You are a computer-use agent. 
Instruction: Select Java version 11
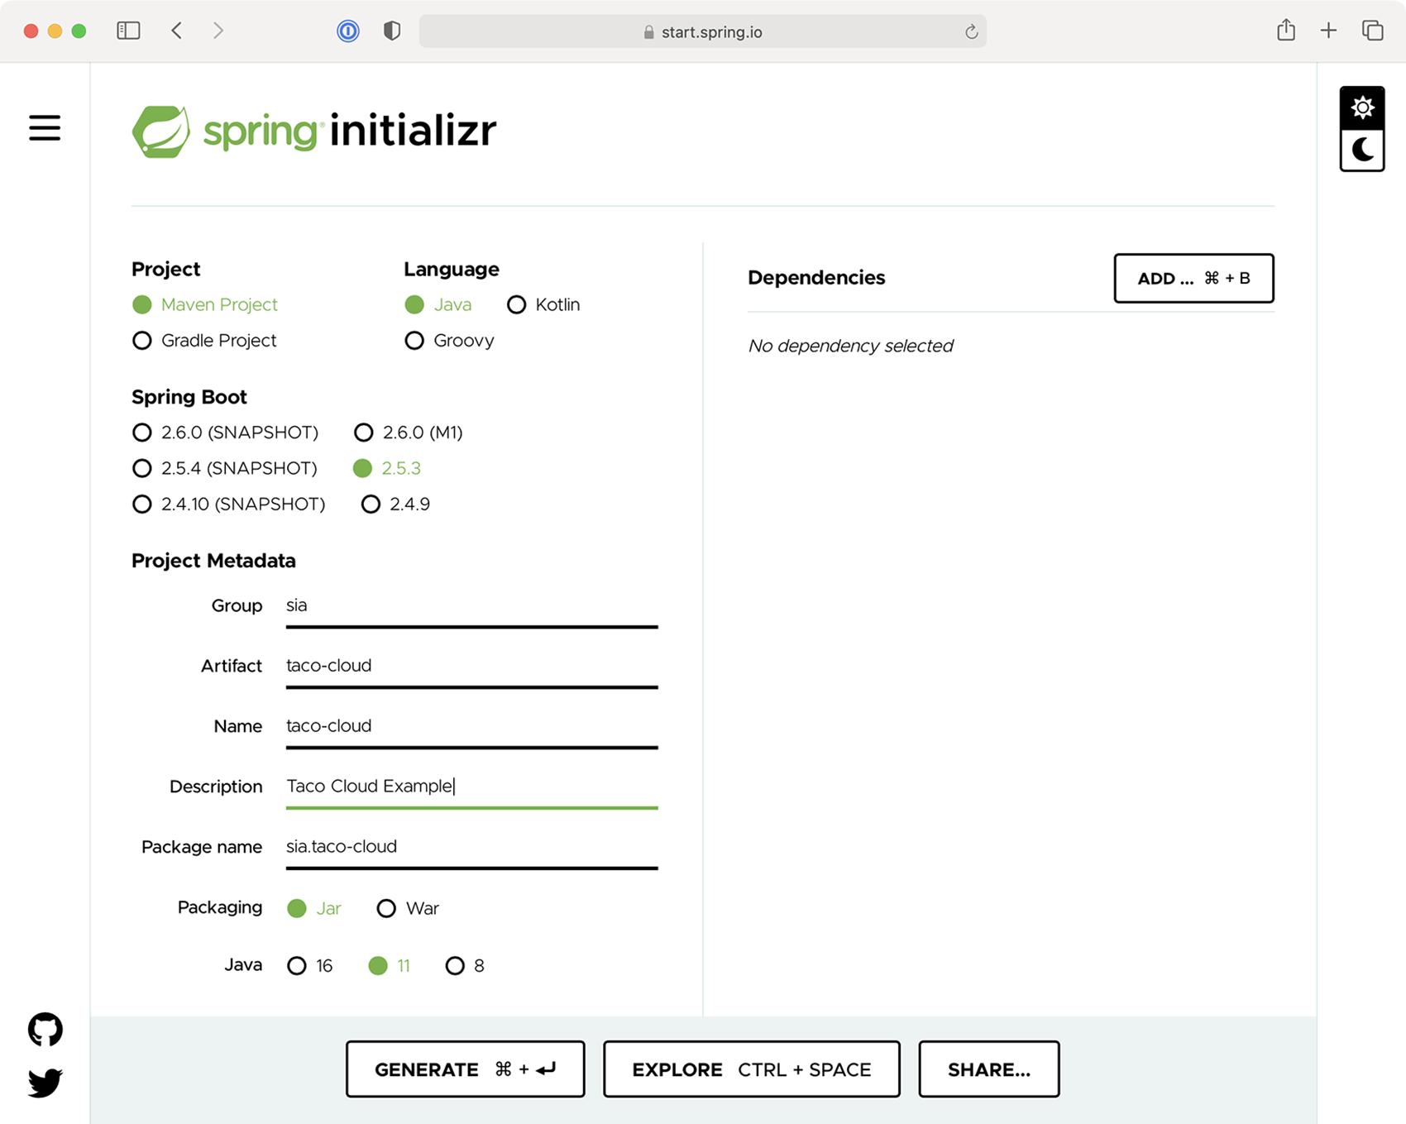coord(390,965)
